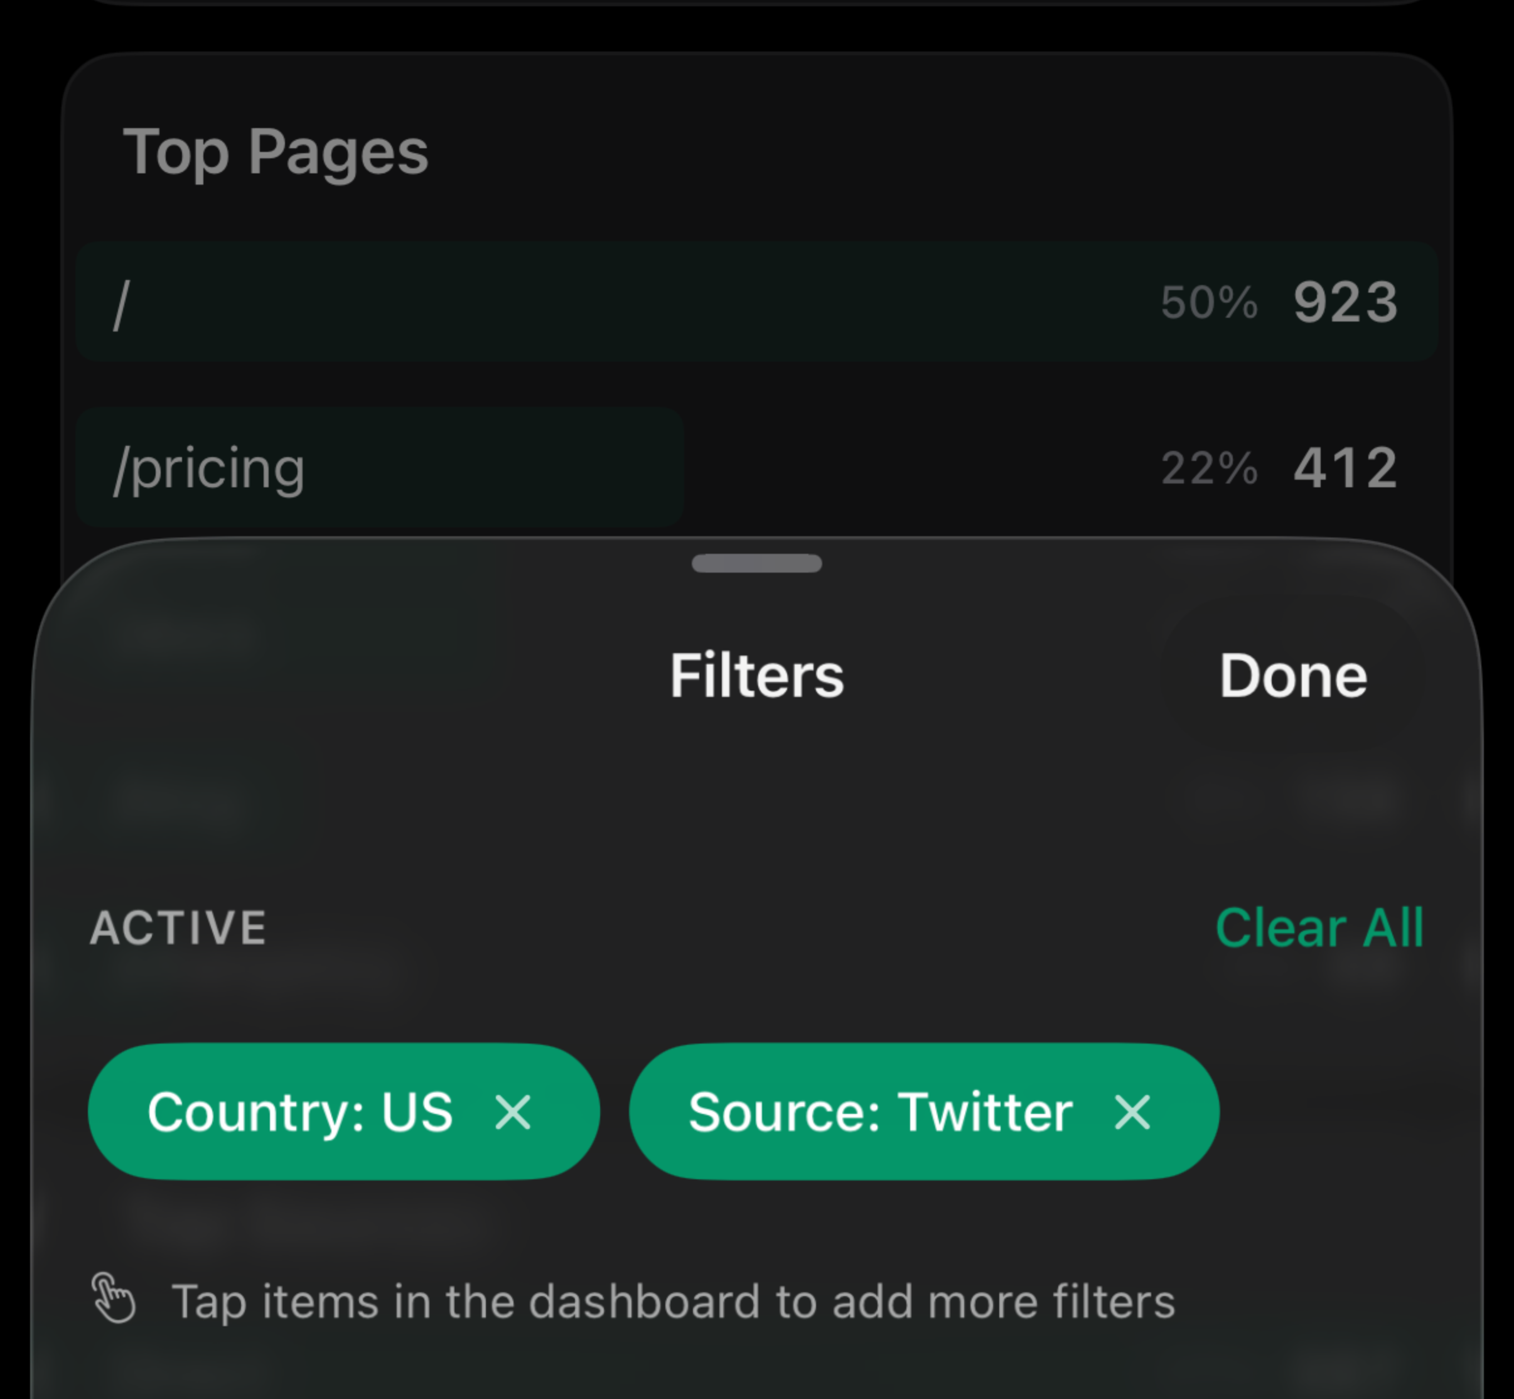The width and height of the screenshot is (1514, 1399).
Task: Clear All active filters
Action: pyautogui.click(x=1319, y=927)
